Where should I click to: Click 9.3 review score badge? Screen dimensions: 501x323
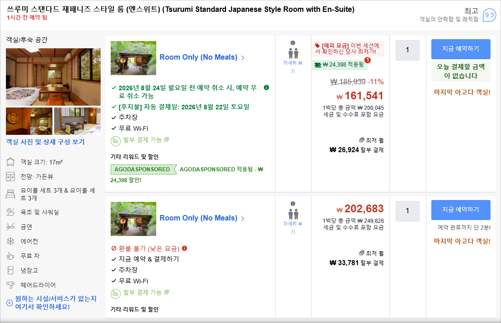click(489, 15)
